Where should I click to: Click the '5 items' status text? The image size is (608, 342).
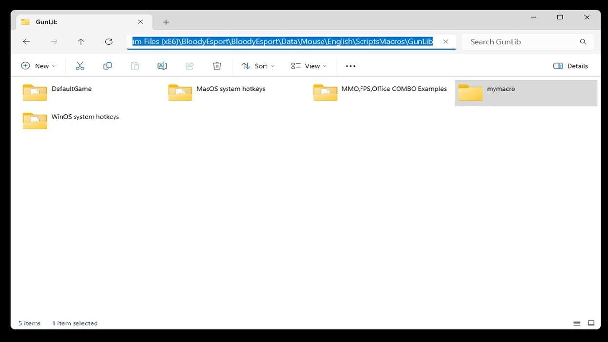pos(30,323)
